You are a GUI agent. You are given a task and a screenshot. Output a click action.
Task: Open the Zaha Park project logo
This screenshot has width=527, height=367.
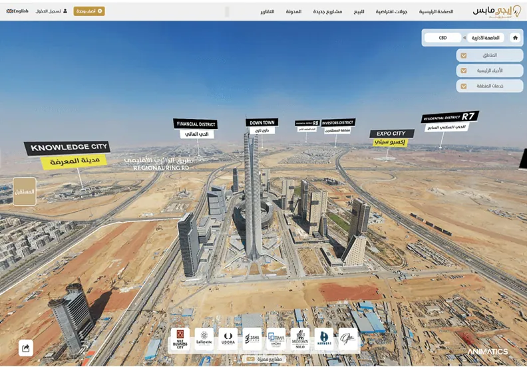(x=252, y=339)
